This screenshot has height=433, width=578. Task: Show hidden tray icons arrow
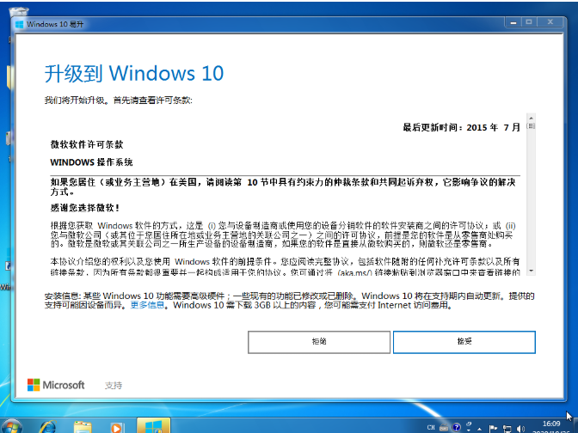coord(478,426)
